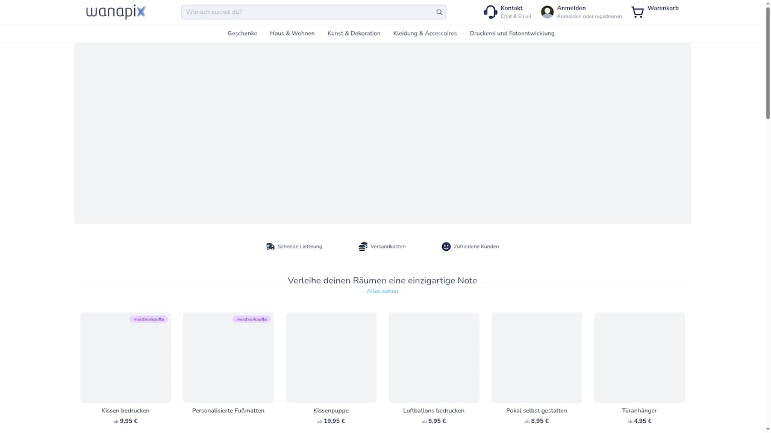Image resolution: width=771 pixels, height=433 pixels.
Task: Click the Kissenpuppe title
Action: click(331, 411)
